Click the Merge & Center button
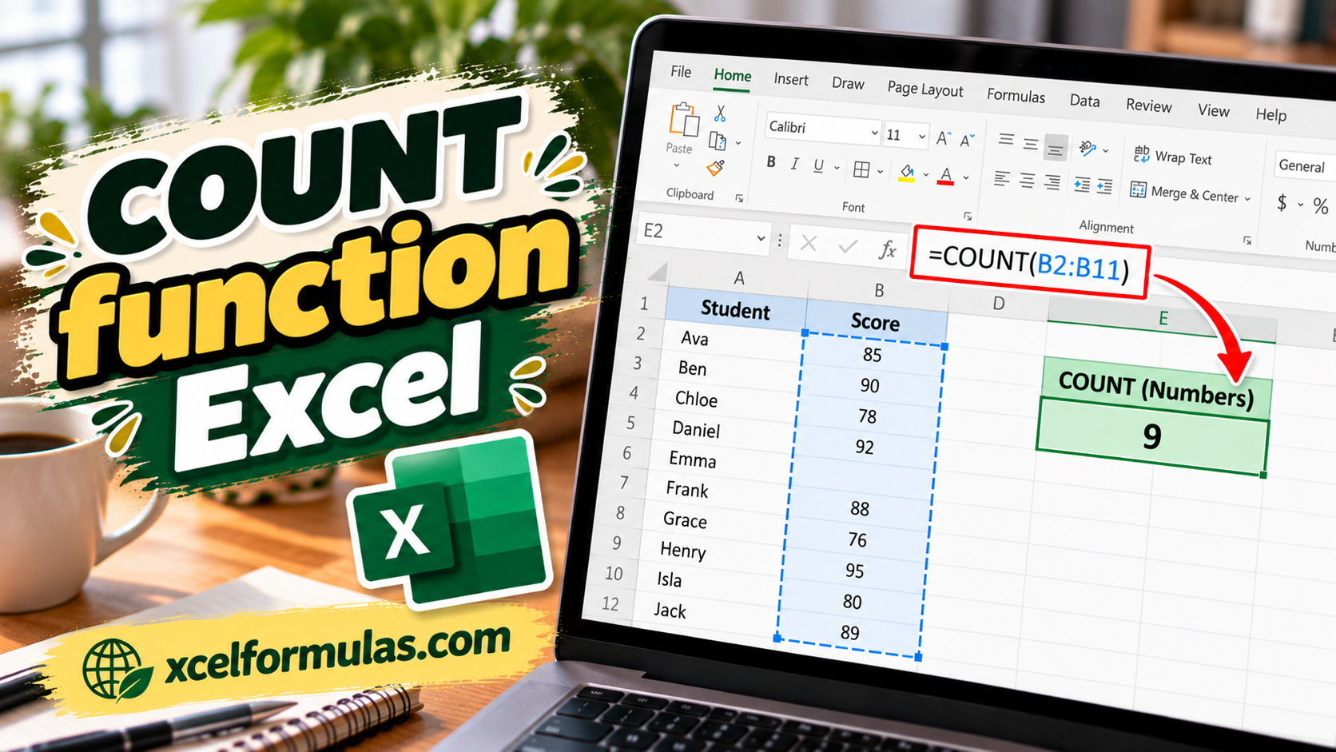1336x752 pixels. (1185, 193)
